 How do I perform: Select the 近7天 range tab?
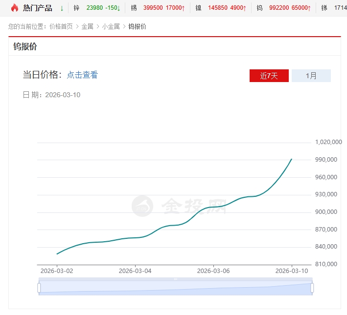269,76
